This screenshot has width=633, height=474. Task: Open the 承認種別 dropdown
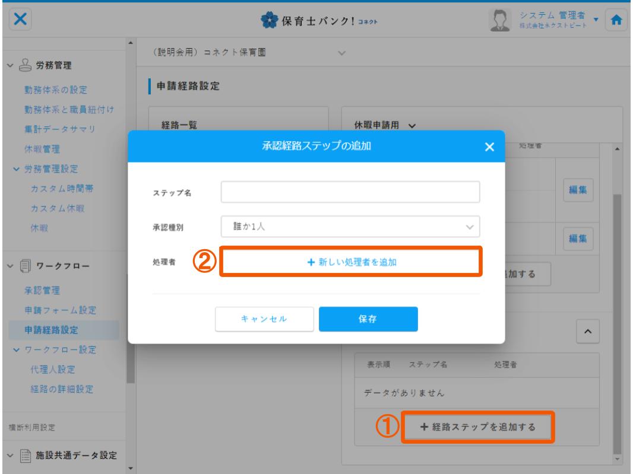tap(350, 227)
